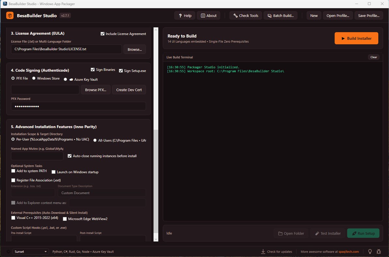This screenshot has height=257, width=389.
Task: Click the Check Tools button
Action: 246,16
